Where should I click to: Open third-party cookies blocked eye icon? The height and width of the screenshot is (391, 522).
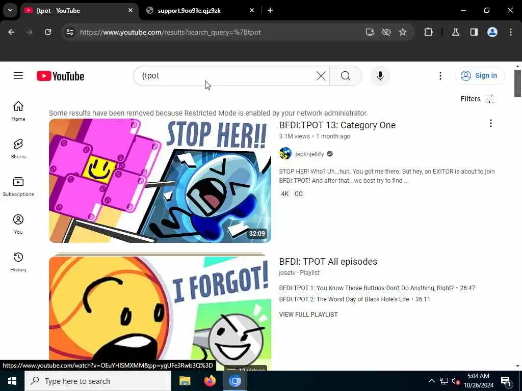[386, 32]
